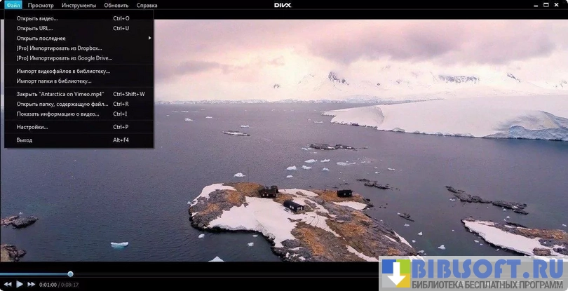Open the Просмотр menu
The image size is (568, 291).
tap(41, 5)
